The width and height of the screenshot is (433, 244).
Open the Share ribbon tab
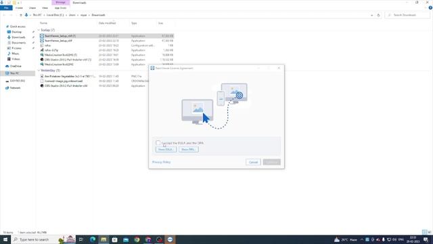(x=32, y=7)
